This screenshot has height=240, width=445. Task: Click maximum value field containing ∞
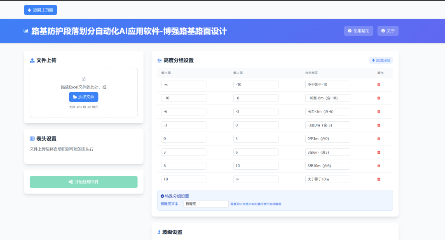[x=255, y=180]
